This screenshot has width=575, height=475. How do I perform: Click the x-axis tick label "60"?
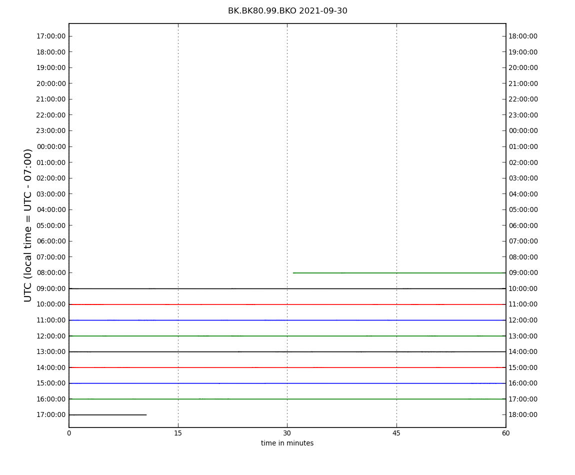click(505, 433)
